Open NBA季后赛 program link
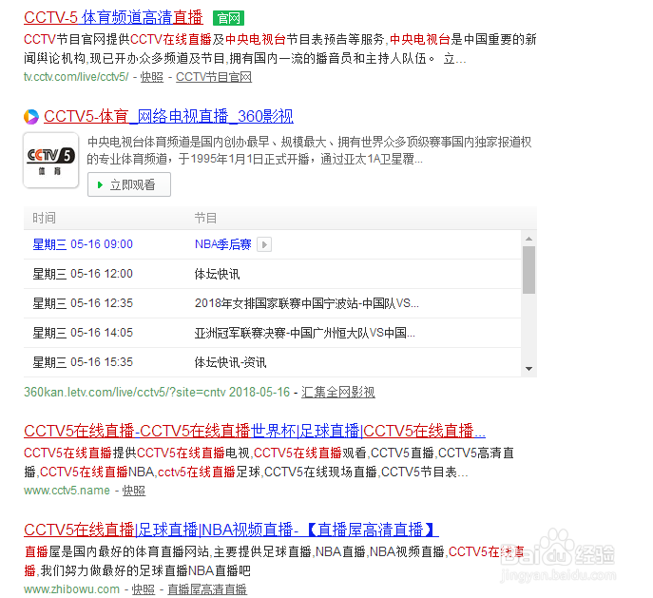 pyautogui.click(x=222, y=244)
